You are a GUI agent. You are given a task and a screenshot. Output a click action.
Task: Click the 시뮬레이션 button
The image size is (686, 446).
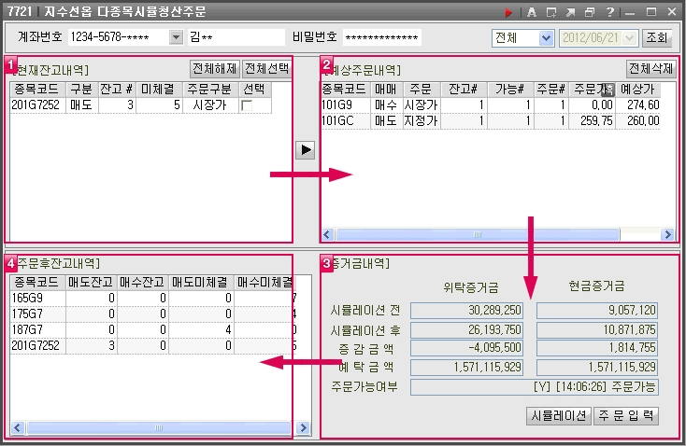(x=557, y=416)
